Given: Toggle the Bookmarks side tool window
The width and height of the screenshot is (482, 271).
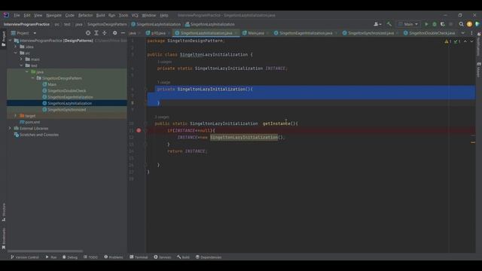Looking at the screenshot, I should click(3, 238).
